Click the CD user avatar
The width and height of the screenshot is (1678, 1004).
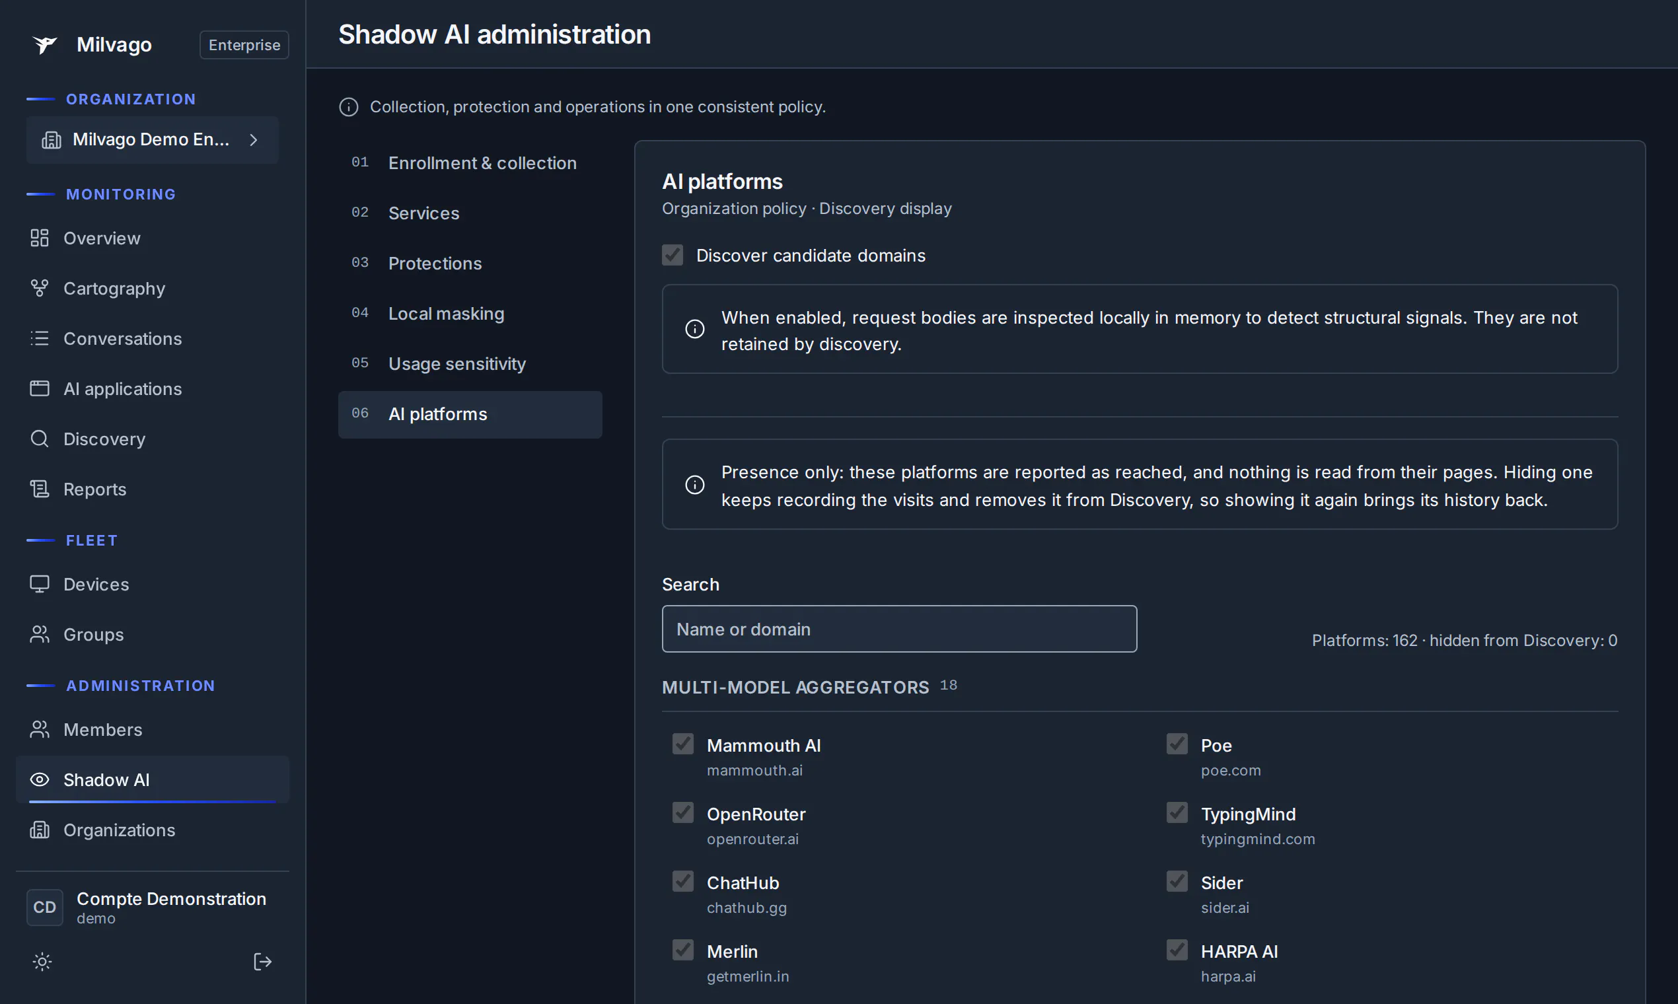coord(45,908)
